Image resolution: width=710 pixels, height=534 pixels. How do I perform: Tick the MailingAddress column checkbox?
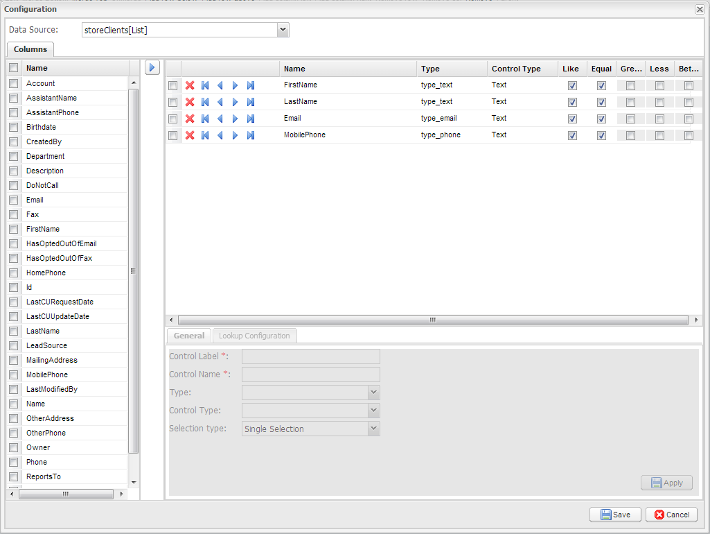tap(14, 361)
